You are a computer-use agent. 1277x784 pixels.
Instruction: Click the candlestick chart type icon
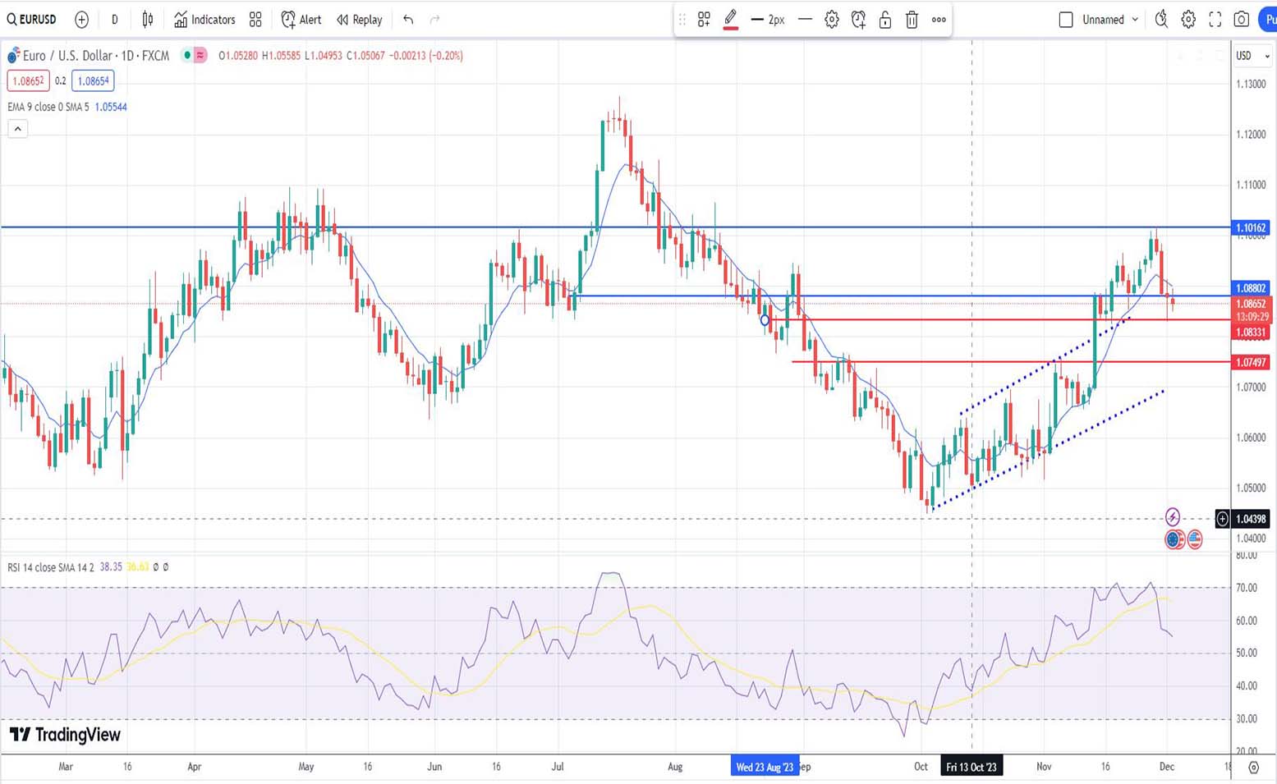pyautogui.click(x=148, y=20)
